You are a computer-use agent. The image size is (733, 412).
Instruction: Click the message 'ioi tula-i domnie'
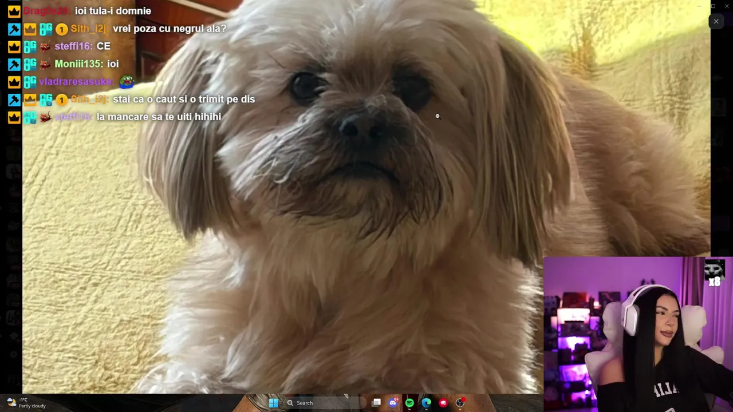point(113,11)
